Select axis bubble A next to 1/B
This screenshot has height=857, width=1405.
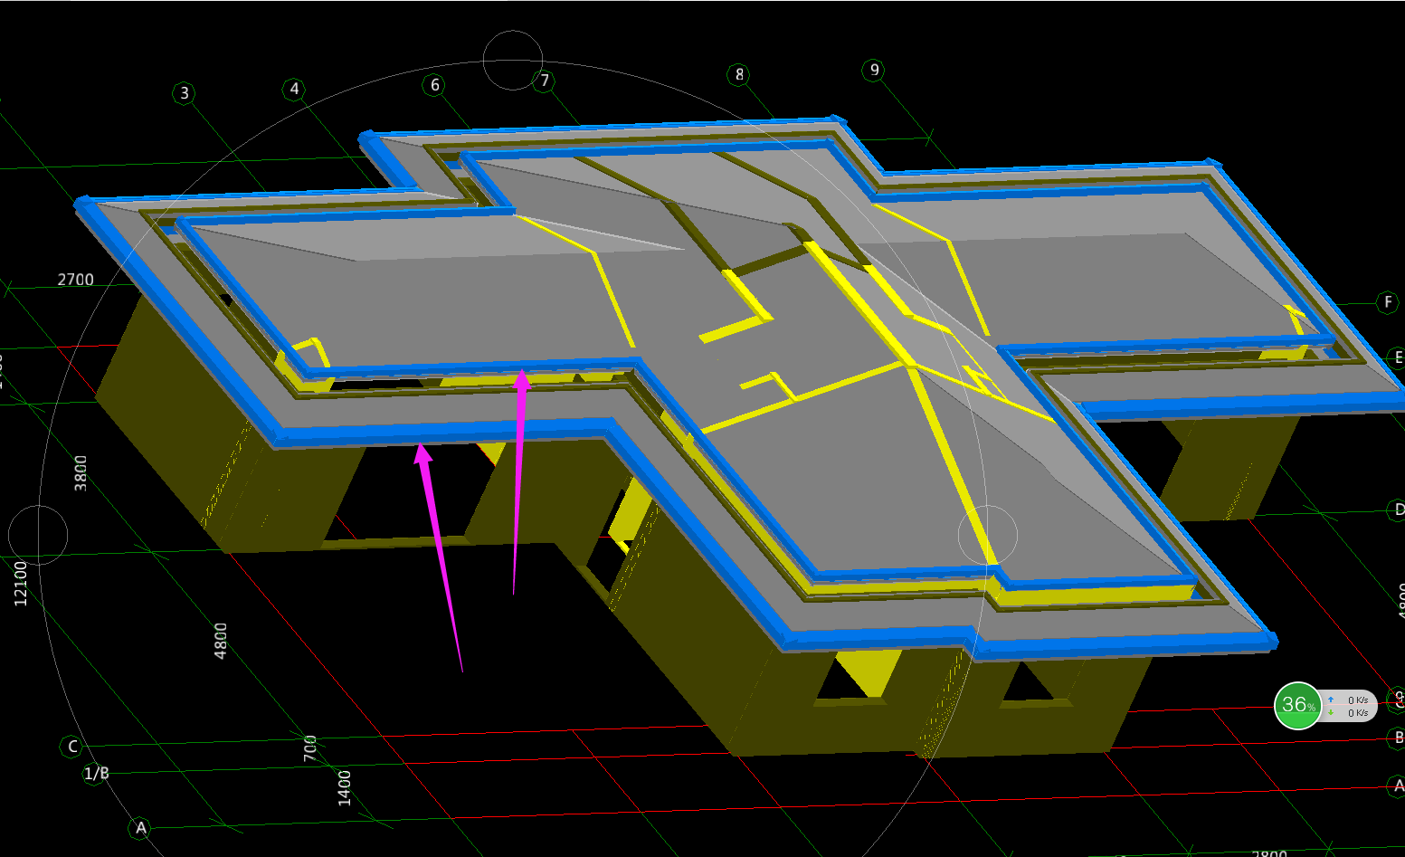(140, 827)
